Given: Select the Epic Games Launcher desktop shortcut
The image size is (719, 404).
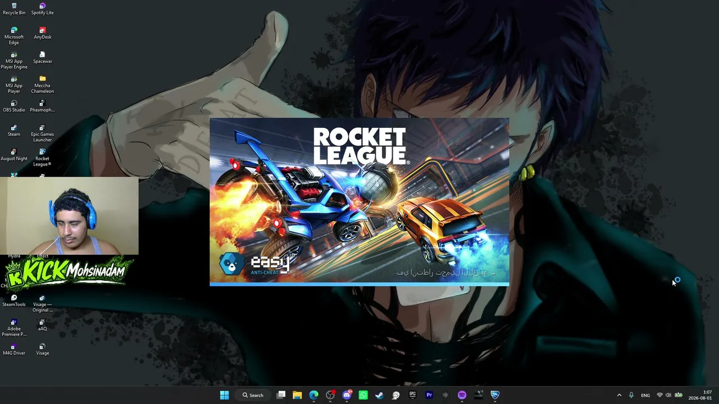Looking at the screenshot, I should pos(42,134).
